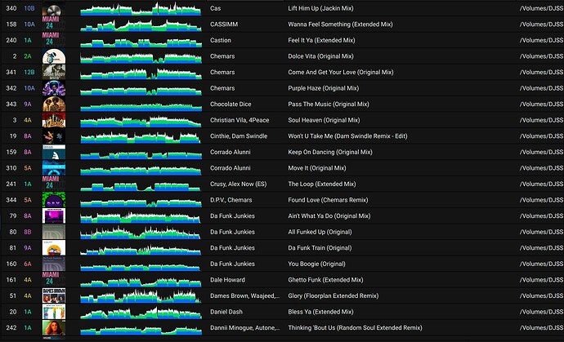Select cover art of Soul Heaven track
This screenshot has height=342, width=564.
(54, 120)
